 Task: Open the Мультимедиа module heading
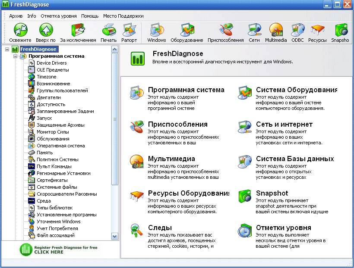coord(171,159)
